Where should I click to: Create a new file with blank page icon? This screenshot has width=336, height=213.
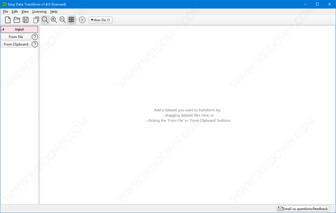tap(8, 20)
